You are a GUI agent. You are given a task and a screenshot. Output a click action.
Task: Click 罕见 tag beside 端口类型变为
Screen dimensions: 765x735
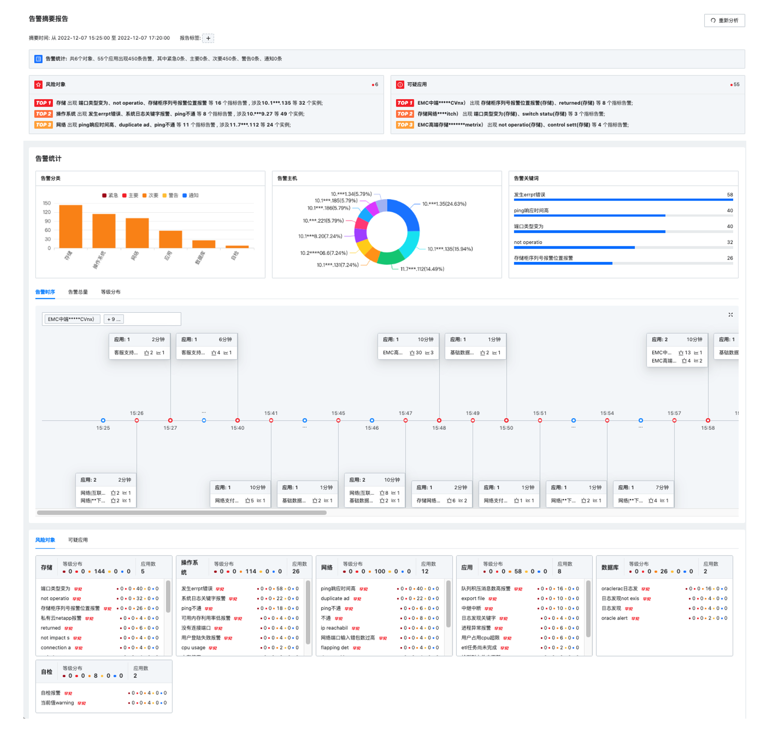pos(78,589)
